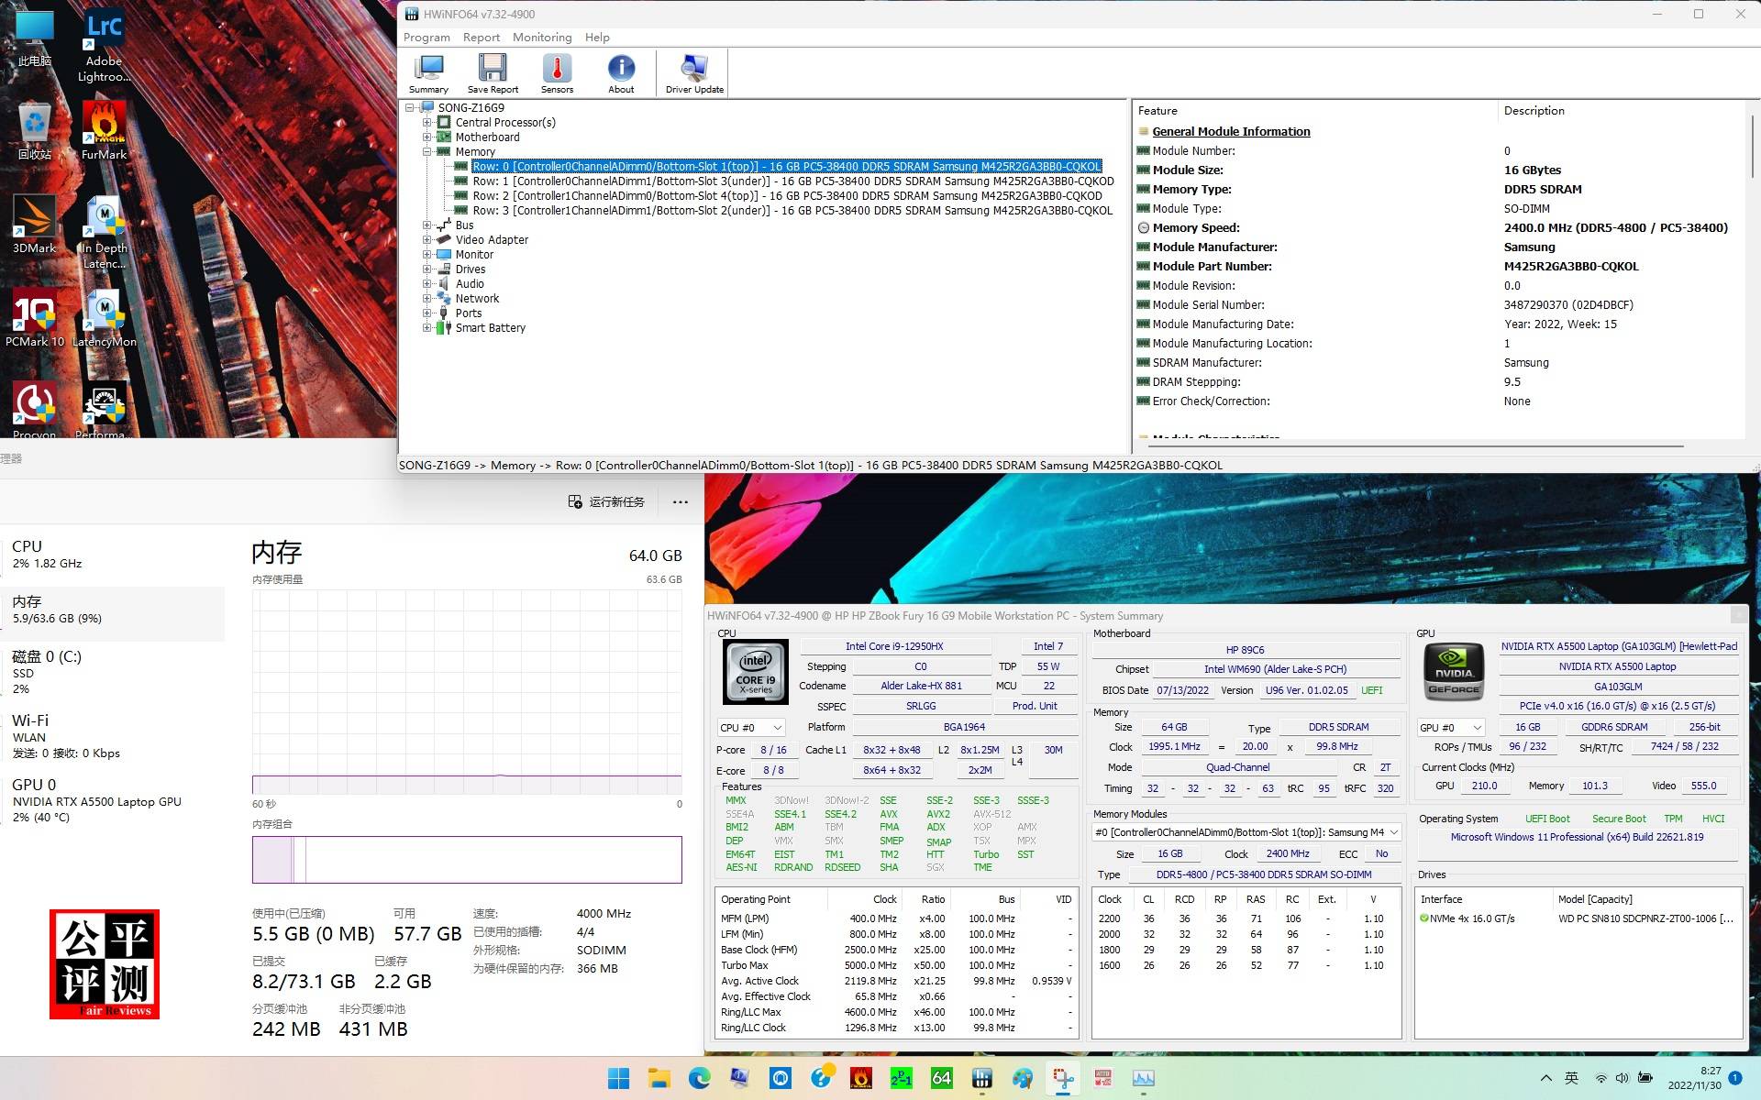Open Sensors from the HWiNFO toolbar
The image size is (1761, 1100).
[x=557, y=72]
